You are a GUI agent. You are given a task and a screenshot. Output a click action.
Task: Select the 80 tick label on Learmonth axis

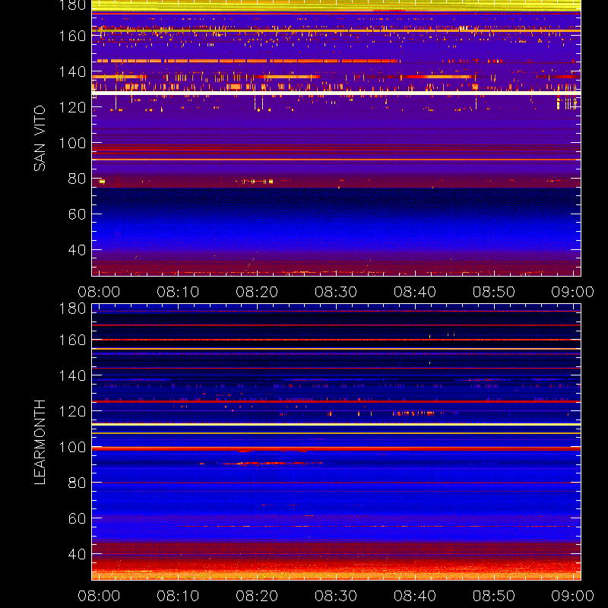(77, 483)
